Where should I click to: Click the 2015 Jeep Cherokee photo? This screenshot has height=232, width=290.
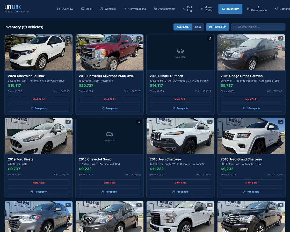[180, 136]
